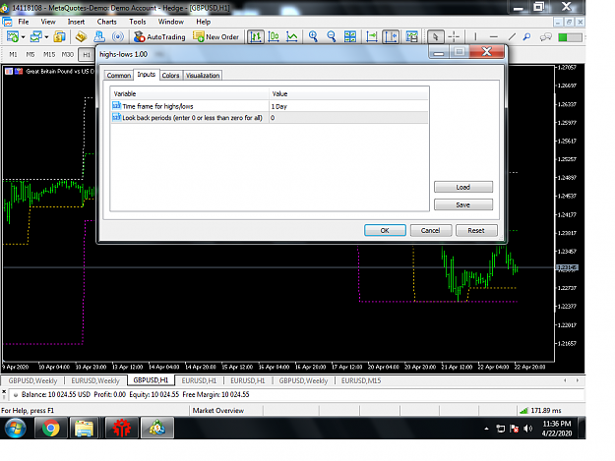Switch to EURUSD,M15 chart tab

point(361,380)
